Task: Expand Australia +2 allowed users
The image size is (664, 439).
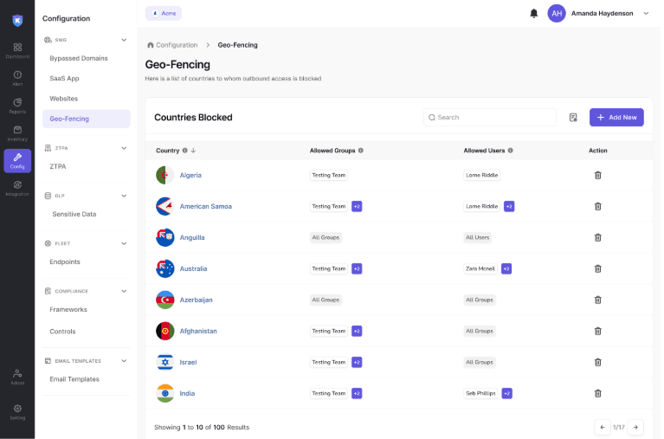Action: coord(506,268)
